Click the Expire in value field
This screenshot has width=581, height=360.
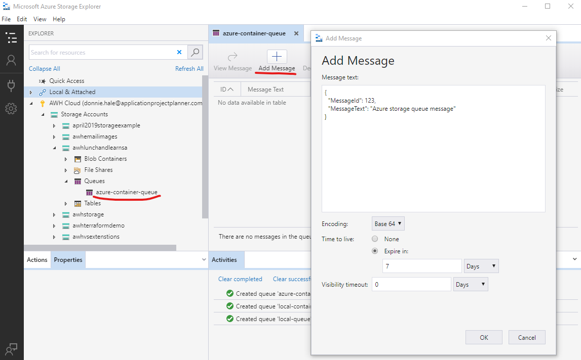click(422, 266)
